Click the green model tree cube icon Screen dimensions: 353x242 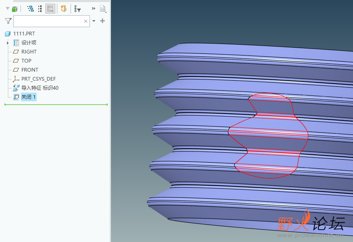click(x=14, y=9)
